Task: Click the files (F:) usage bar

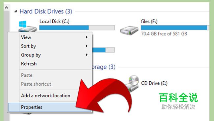Action: tap(175, 28)
